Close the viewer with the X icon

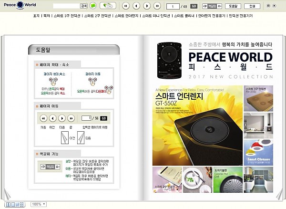coord(274,6)
